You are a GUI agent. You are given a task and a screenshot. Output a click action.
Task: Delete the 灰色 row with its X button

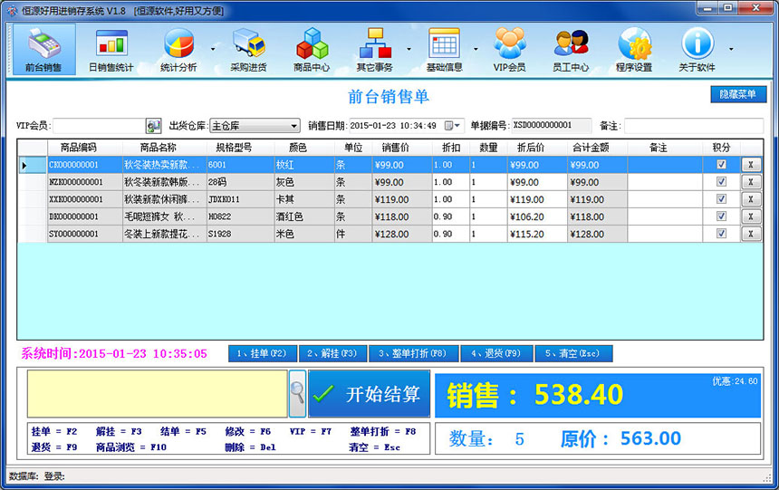coord(751,182)
